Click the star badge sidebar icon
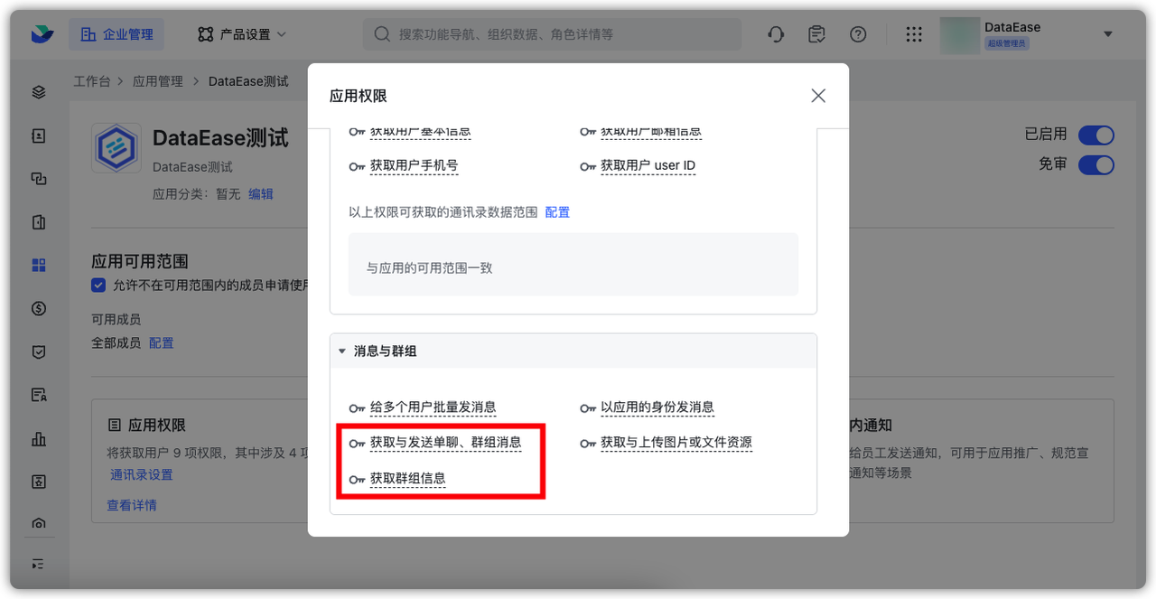Screen dimensions: 1156x599 point(39,482)
